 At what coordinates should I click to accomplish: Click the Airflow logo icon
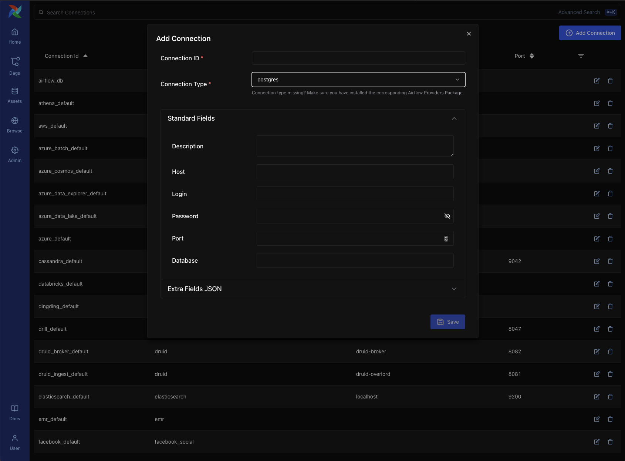point(15,11)
